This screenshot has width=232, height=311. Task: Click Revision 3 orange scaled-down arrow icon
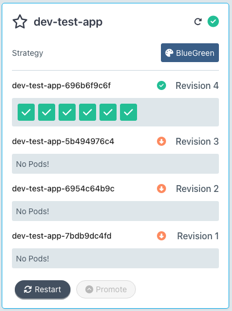click(x=161, y=141)
